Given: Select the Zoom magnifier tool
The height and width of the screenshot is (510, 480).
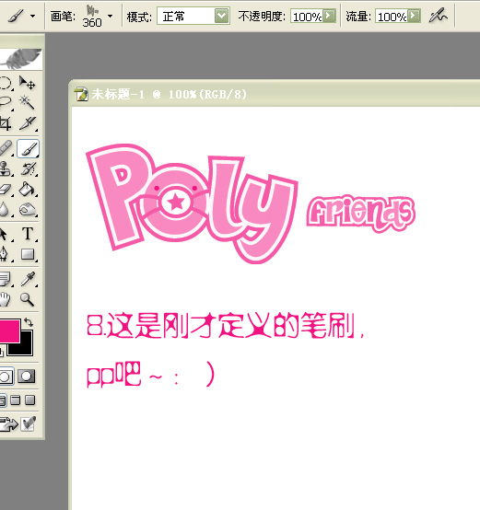Looking at the screenshot, I should [x=28, y=299].
